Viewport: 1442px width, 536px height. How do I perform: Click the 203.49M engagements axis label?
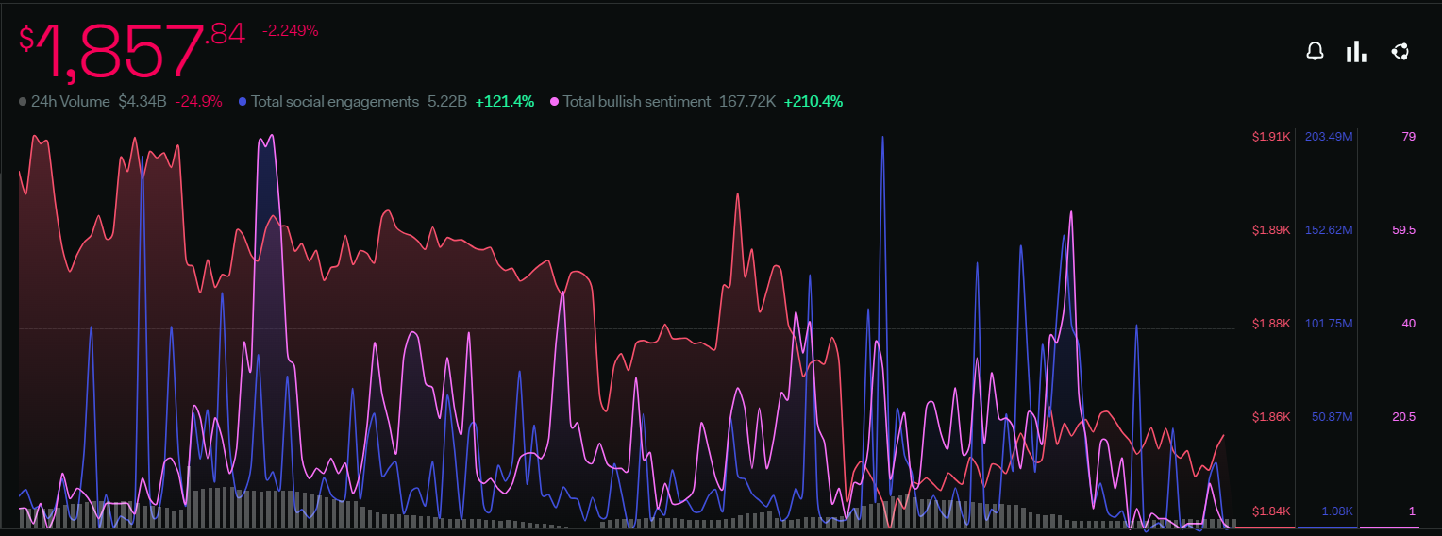[1329, 137]
